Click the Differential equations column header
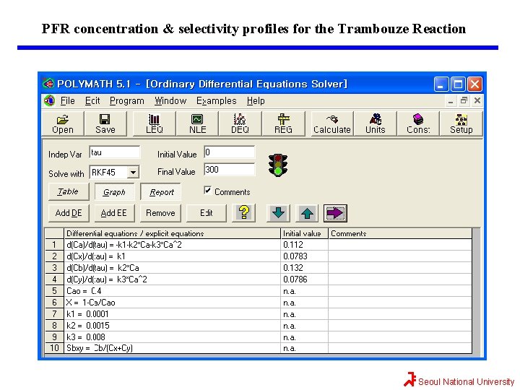Viewport: 520px width, 390px height. coord(172,233)
